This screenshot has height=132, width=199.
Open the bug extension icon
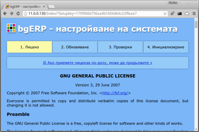pos(172,13)
